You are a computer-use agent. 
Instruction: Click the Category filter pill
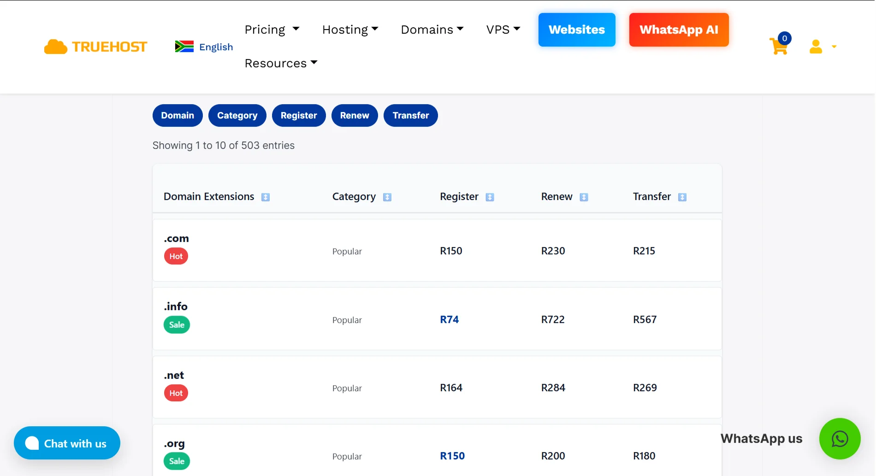point(237,116)
